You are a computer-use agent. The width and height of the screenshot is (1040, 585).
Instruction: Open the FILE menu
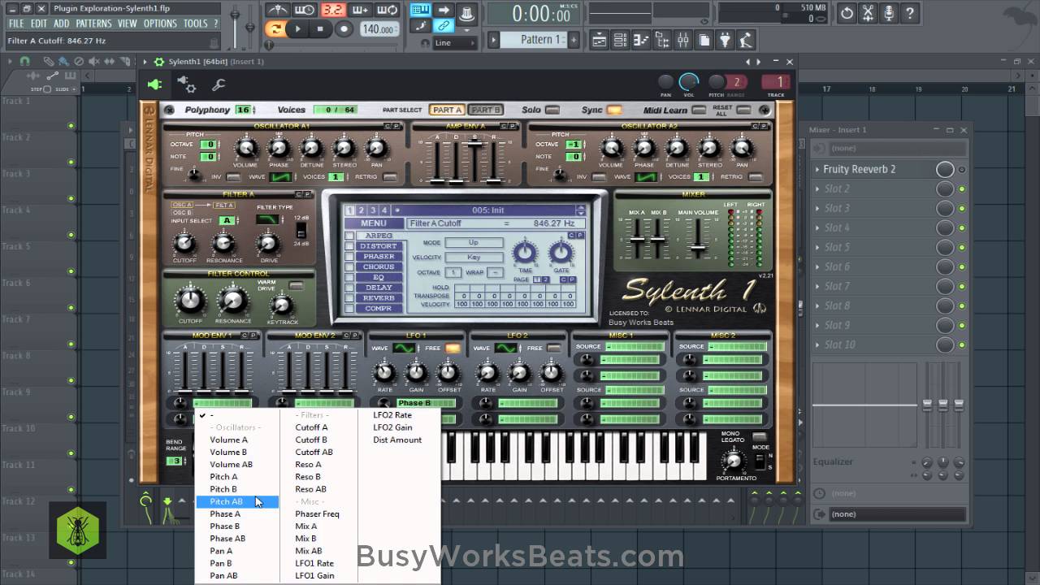(16, 24)
